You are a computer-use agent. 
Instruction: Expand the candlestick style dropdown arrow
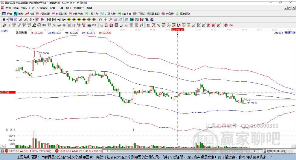pyautogui.click(x=34, y=20)
